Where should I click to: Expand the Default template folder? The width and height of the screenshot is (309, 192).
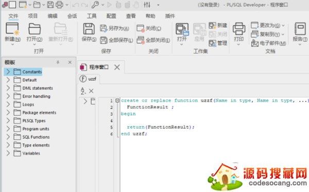[8, 80]
